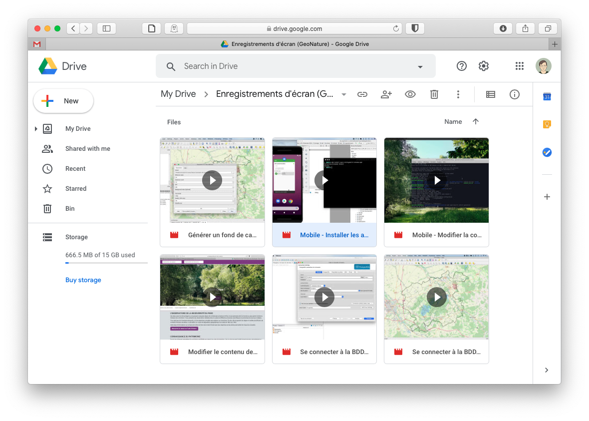Click Modifier le contenu de... file name
This screenshot has width=589, height=421.
click(223, 352)
